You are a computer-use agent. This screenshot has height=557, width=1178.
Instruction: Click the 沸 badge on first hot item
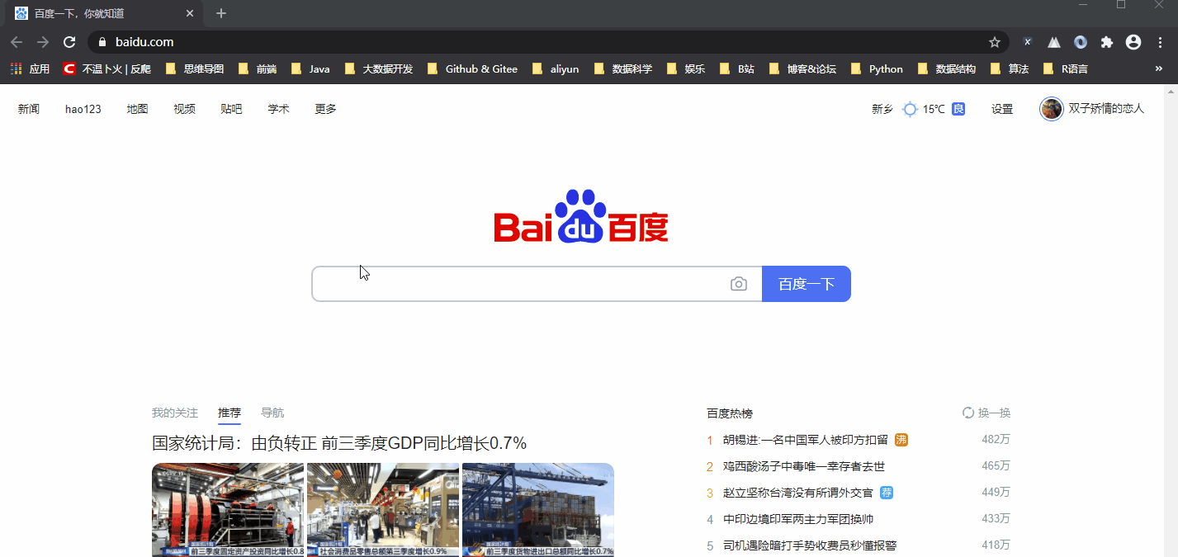[x=901, y=440]
